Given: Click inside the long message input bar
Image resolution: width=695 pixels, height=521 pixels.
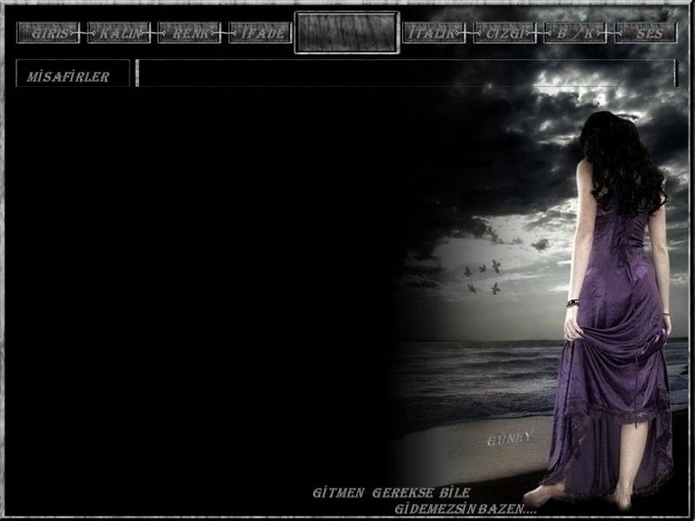Looking at the screenshot, I should (406, 74).
